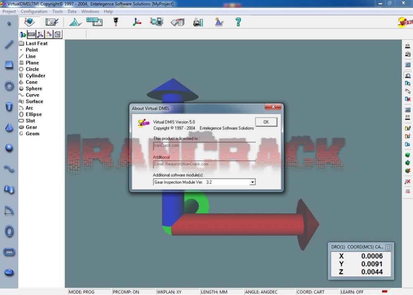Click the gear feature icon in left sidebar
This screenshot has height=295, width=413.
coord(9,272)
